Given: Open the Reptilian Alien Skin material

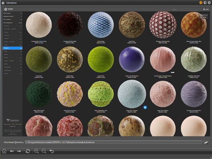Looking at the screenshot, I should point(194,59).
